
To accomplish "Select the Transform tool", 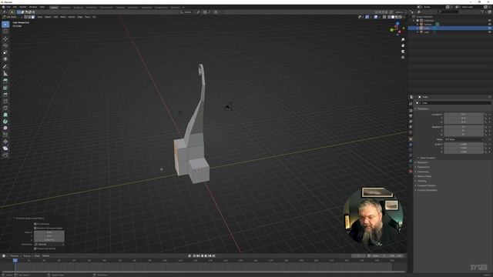I will click(x=5, y=58).
